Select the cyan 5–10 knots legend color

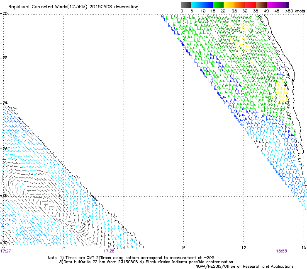pos(197,5)
